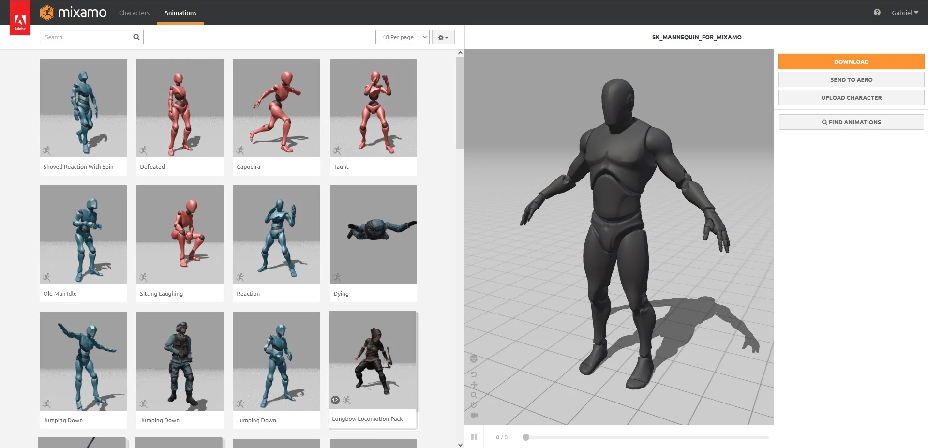Select the zoom viewport tool
This screenshot has height=448, width=928.
coord(474,395)
